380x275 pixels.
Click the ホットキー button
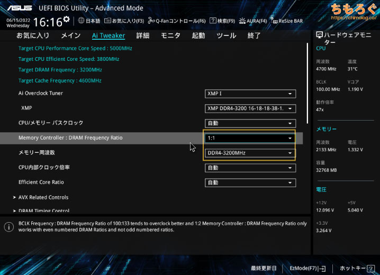[357, 268]
